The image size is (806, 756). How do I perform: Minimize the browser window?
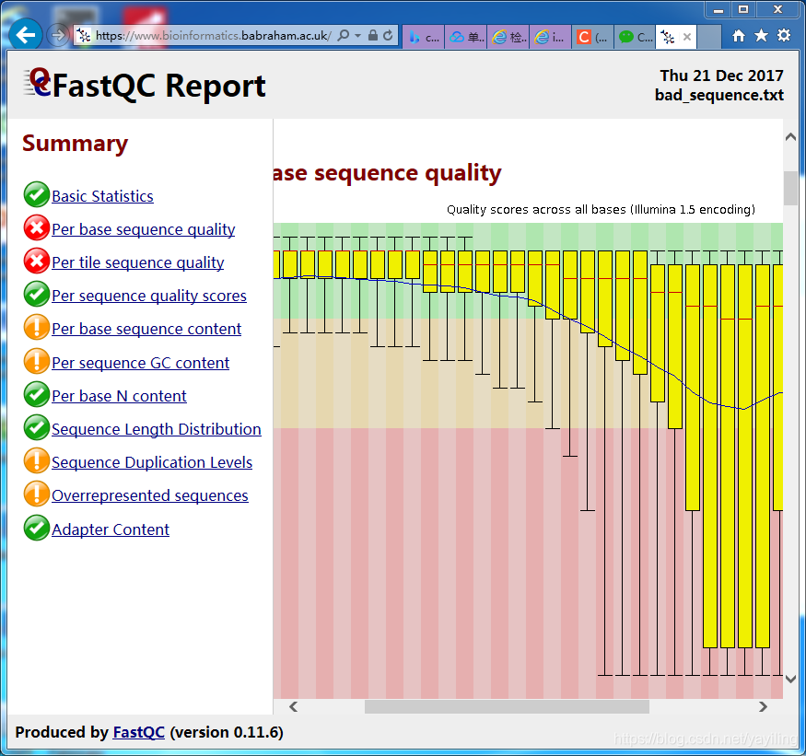(718, 10)
